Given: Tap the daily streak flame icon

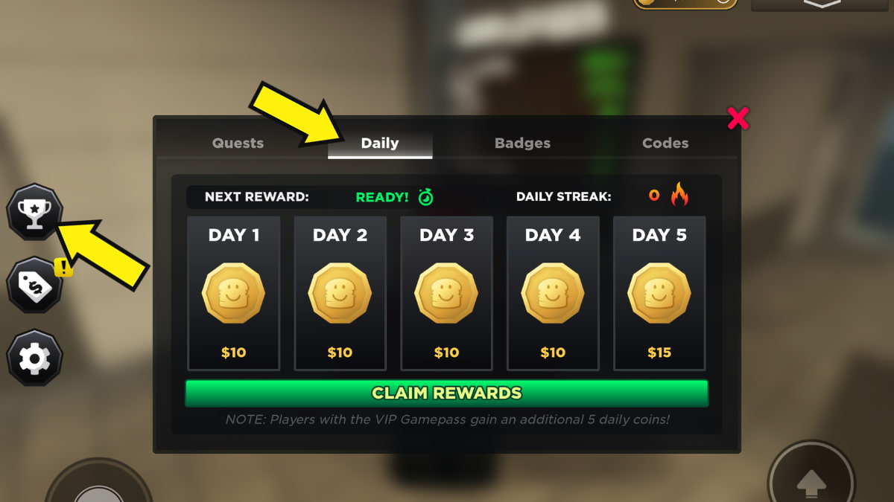Looking at the screenshot, I should 679,195.
